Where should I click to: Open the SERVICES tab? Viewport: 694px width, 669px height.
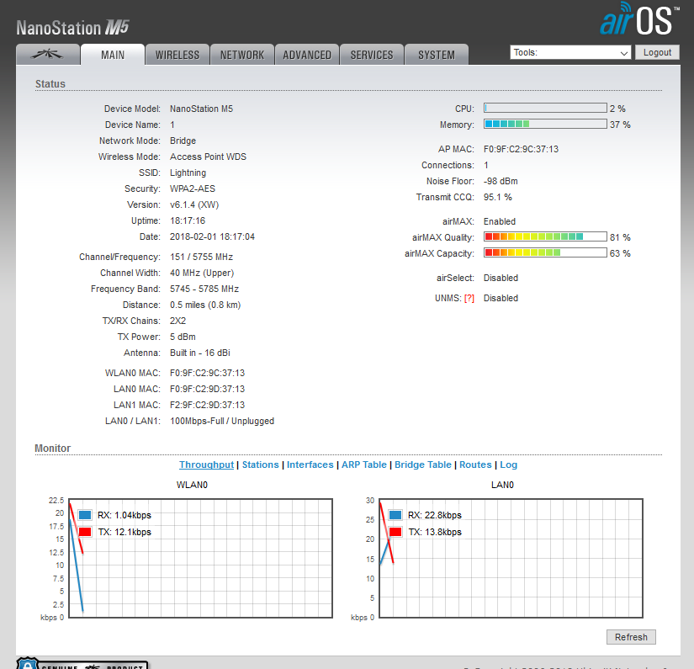[372, 55]
